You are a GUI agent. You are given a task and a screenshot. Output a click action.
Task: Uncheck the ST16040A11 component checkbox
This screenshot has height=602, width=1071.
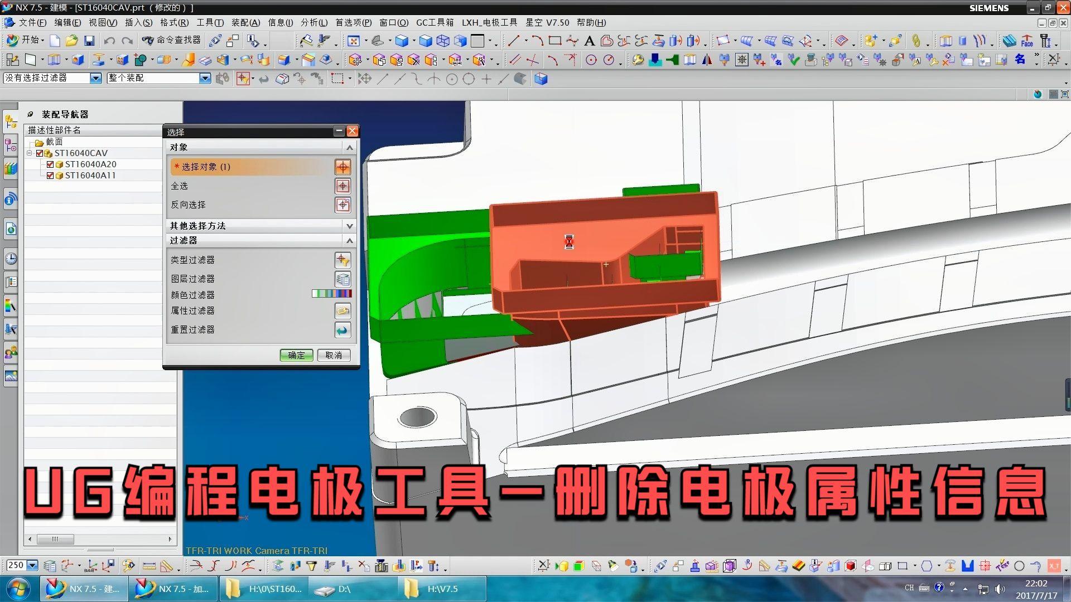tap(49, 175)
